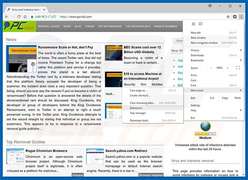Choose Print... from the menu
This screenshot has height=180, width=248.
tap(213, 75)
